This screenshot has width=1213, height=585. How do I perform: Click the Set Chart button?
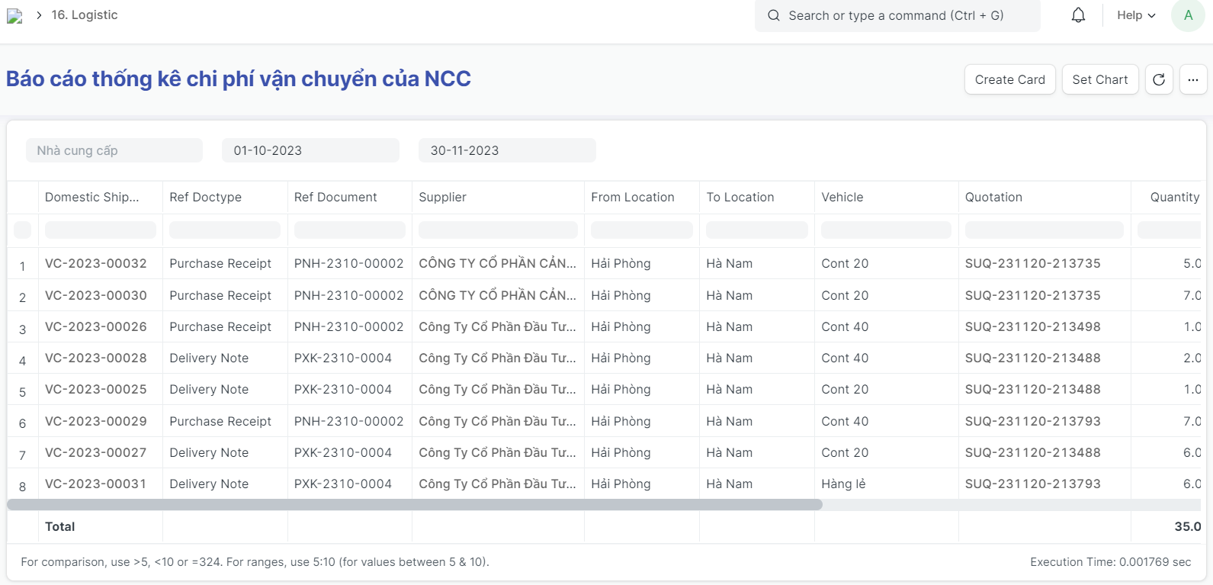(x=1099, y=79)
